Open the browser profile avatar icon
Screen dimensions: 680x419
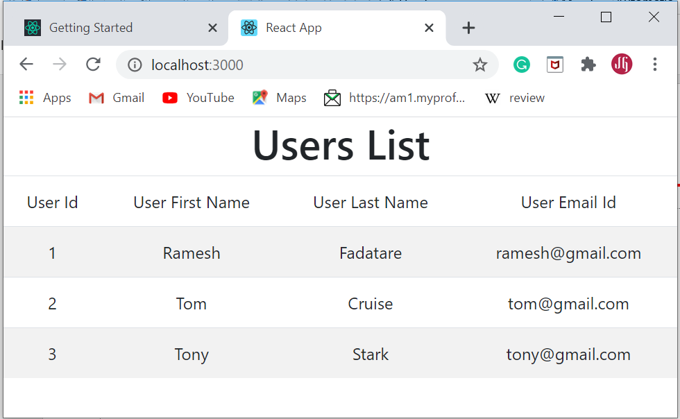(622, 64)
